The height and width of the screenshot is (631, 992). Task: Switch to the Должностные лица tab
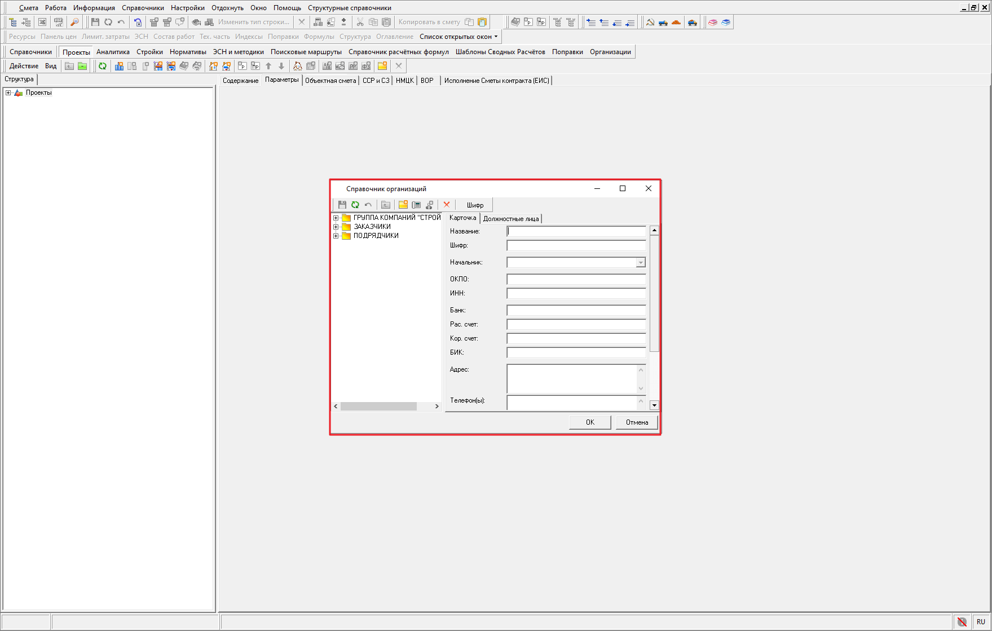[x=511, y=219]
